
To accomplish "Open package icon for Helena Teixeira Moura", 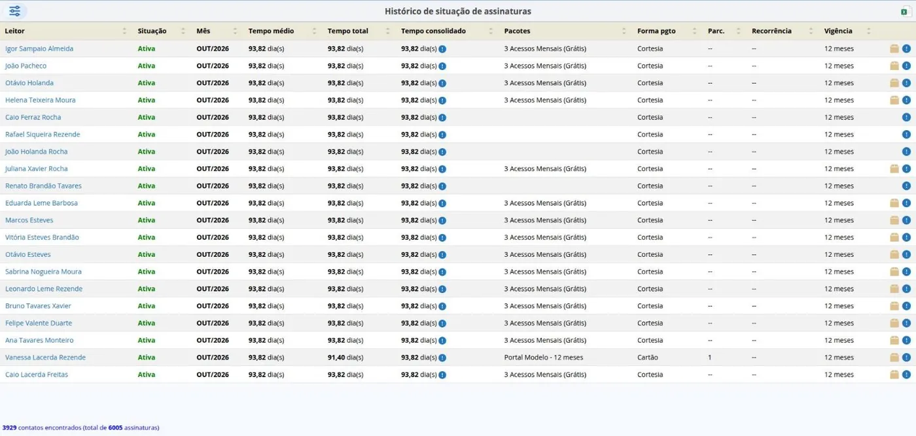I will [894, 100].
